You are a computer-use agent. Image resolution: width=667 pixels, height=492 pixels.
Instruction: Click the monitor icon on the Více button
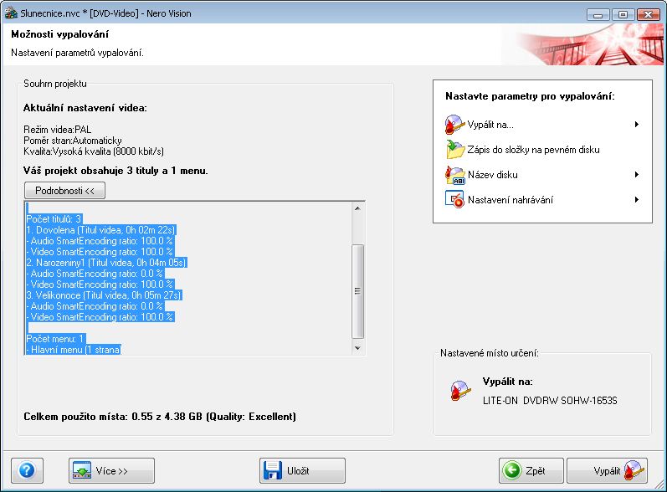[x=82, y=471]
